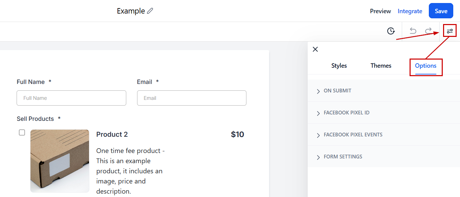
Task: Open the version history clock icon
Action: tap(391, 31)
